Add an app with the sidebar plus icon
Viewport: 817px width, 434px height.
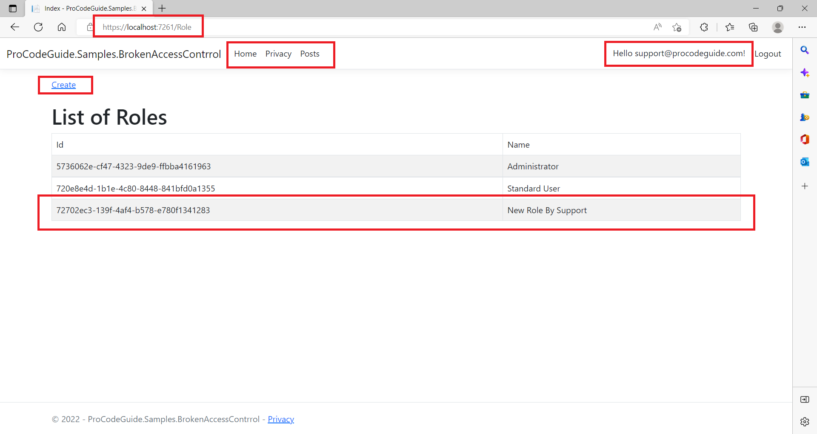tap(805, 186)
